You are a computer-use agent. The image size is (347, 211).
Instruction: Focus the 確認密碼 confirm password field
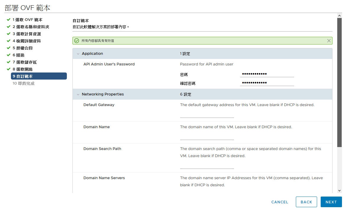point(267,83)
